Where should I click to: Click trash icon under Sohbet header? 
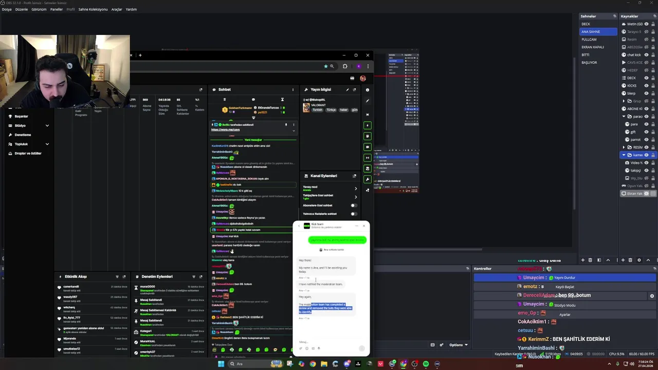point(224,100)
